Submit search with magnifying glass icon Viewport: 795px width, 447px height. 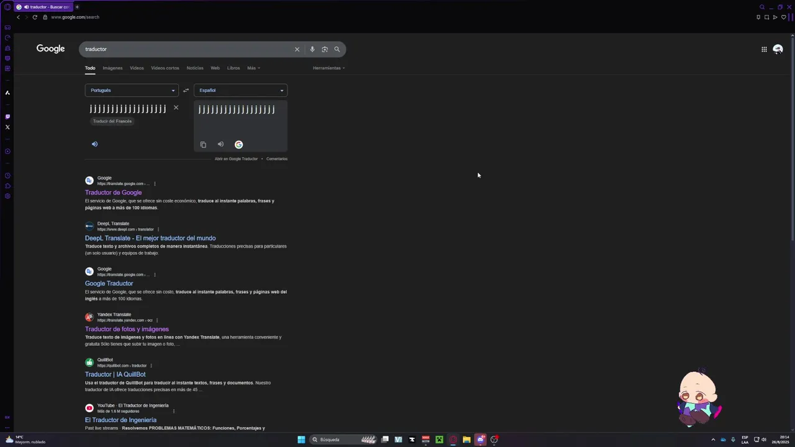[x=337, y=49]
